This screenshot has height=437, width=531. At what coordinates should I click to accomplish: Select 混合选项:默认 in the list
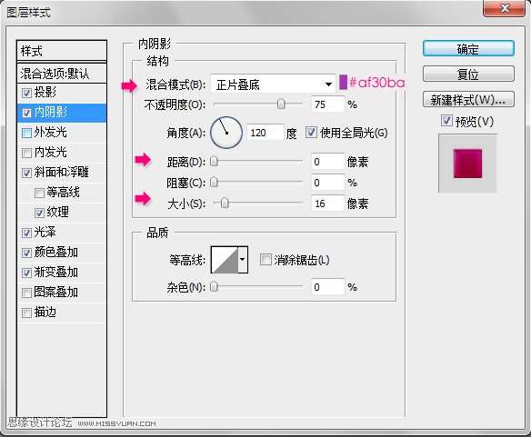coord(62,73)
